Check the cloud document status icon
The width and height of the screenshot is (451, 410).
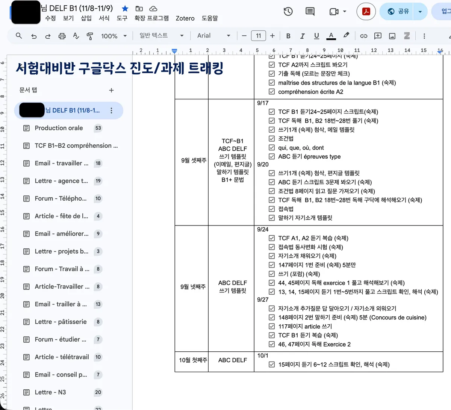click(x=153, y=8)
